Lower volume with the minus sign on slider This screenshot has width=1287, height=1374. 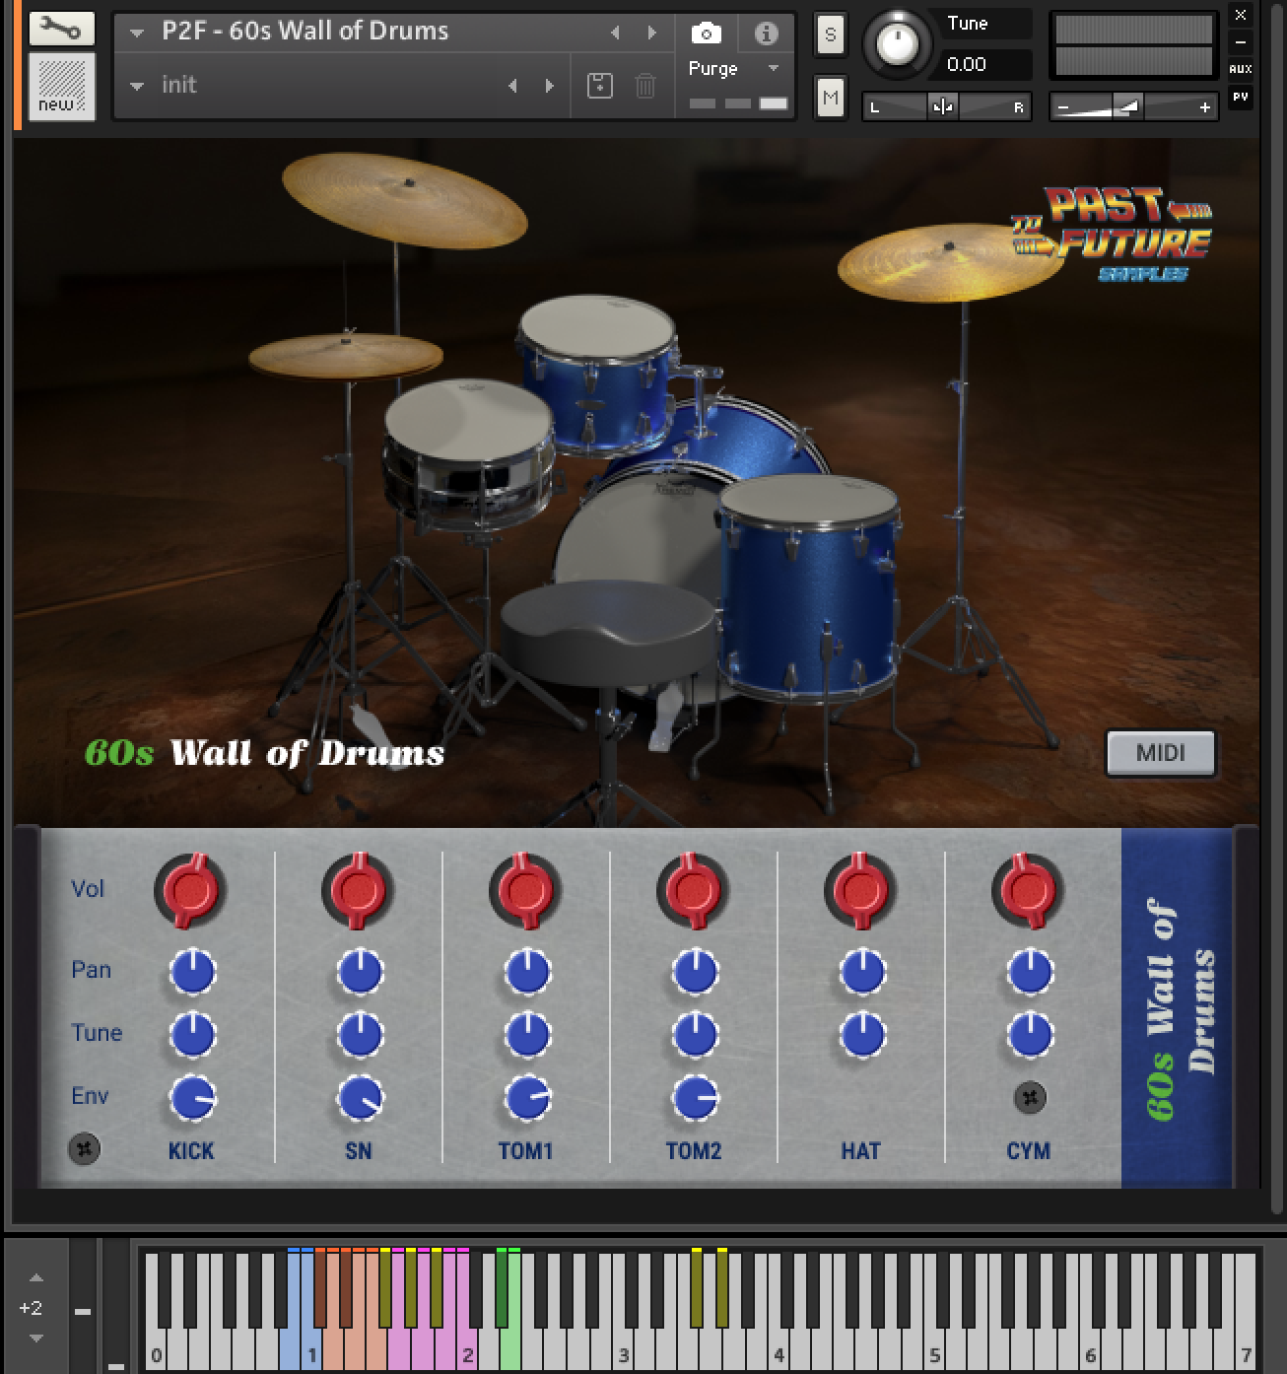(1061, 107)
